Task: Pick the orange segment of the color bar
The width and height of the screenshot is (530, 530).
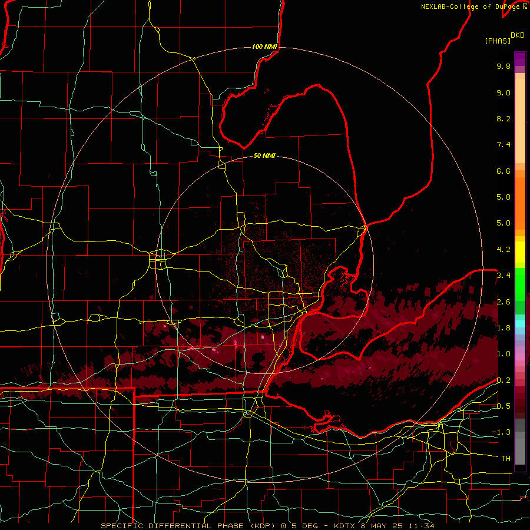Action: (520, 203)
